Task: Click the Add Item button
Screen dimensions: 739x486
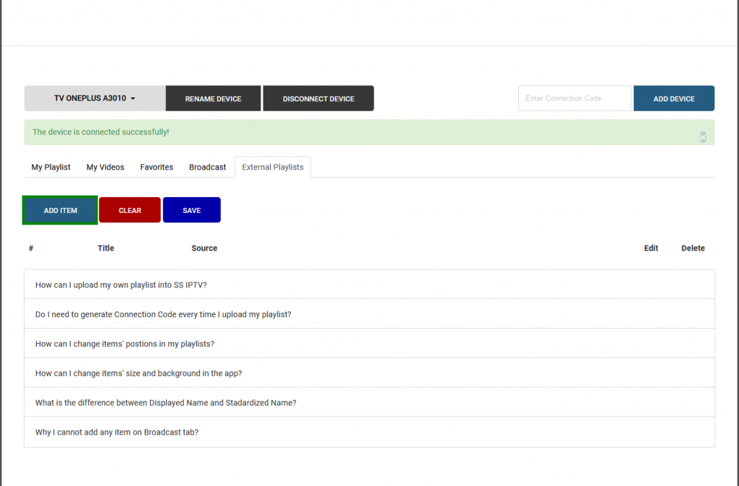Action: click(61, 210)
